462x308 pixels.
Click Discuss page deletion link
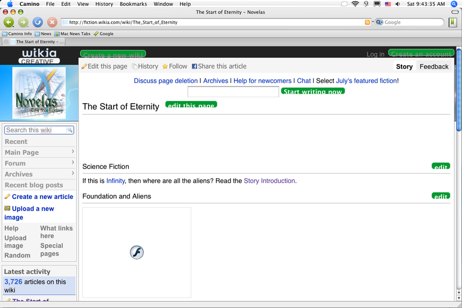166,81
